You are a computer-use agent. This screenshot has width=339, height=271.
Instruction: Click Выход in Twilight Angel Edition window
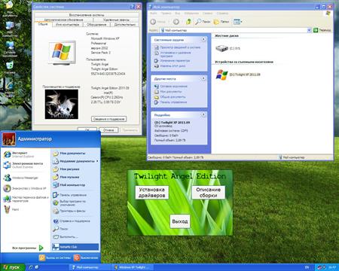tap(180, 221)
